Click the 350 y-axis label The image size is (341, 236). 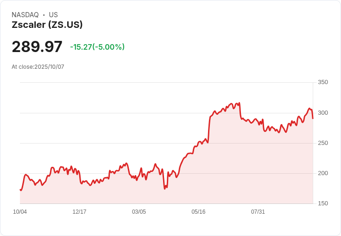pos(322,82)
